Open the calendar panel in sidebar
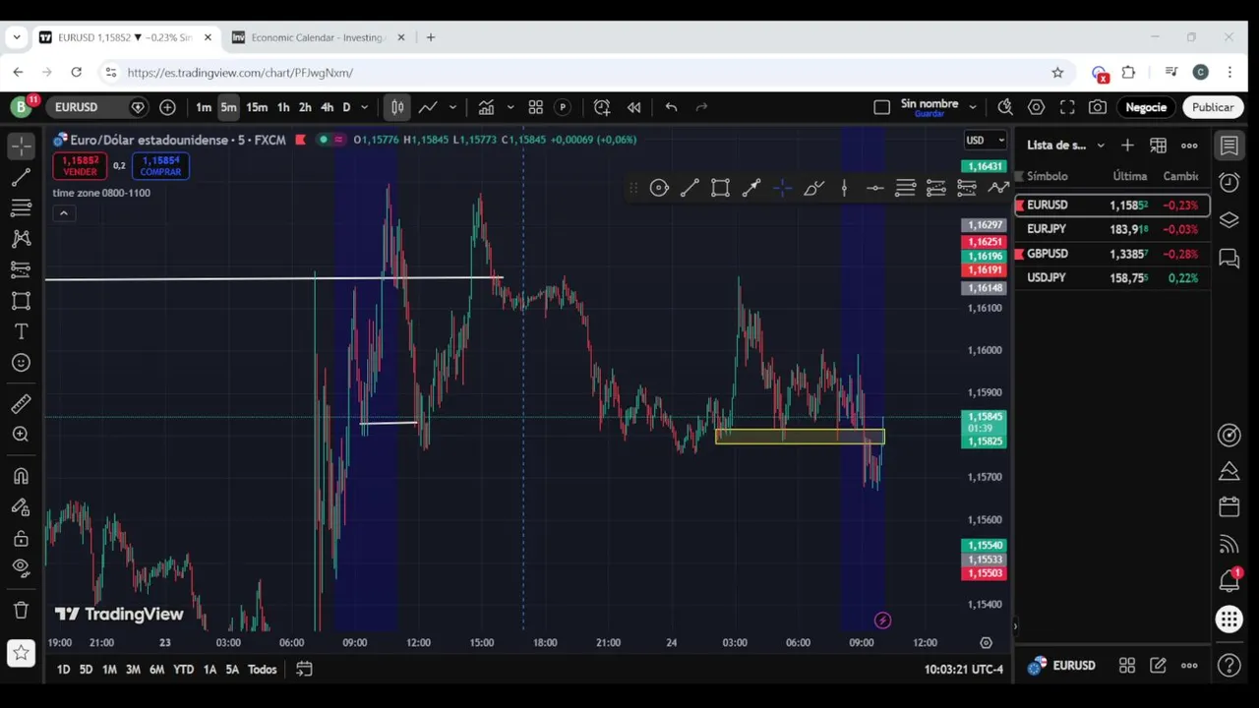 click(1229, 507)
